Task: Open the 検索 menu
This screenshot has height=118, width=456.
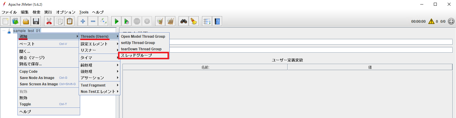Action: (x=36, y=12)
